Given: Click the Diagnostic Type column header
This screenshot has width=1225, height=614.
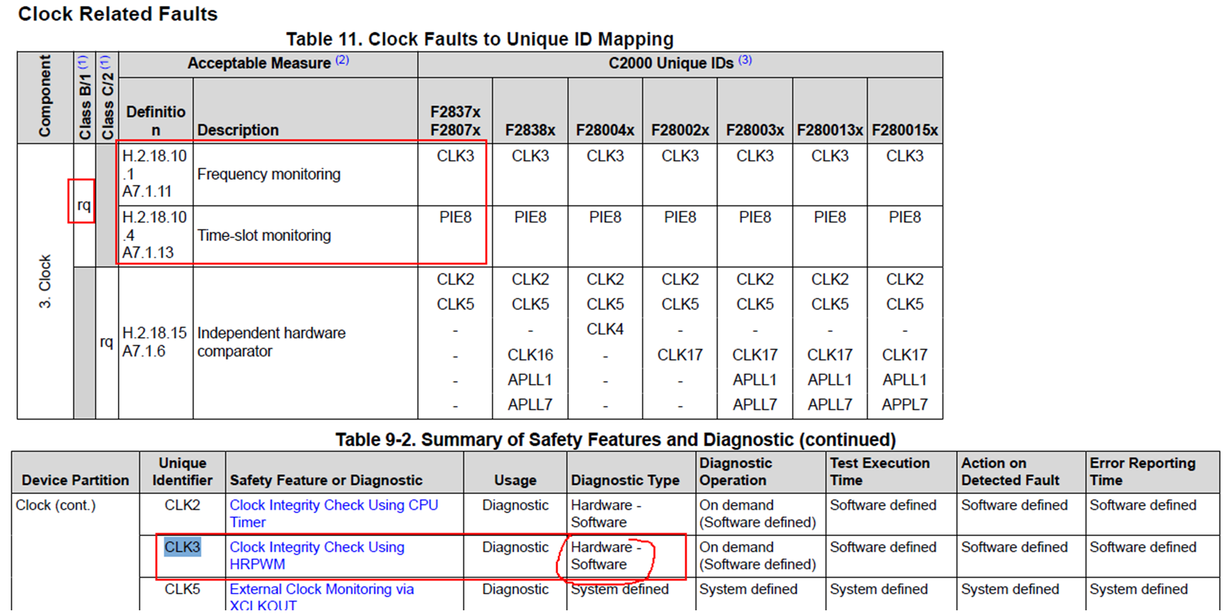Looking at the screenshot, I should point(625,480).
